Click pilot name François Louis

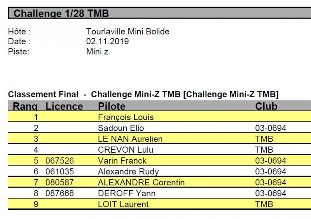click(x=126, y=117)
